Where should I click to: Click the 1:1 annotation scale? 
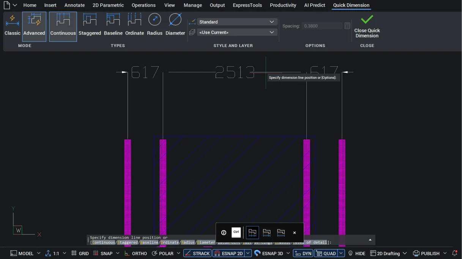click(x=52, y=253)
